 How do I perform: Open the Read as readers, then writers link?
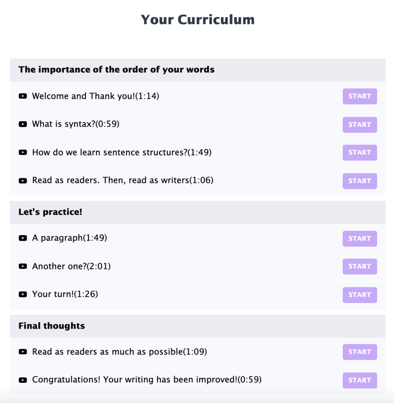(x=122, y=181)
